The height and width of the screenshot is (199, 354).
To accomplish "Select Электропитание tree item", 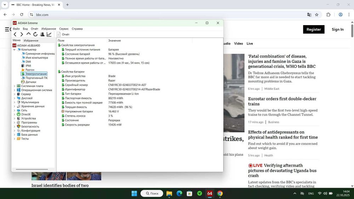I will point(34,74).
